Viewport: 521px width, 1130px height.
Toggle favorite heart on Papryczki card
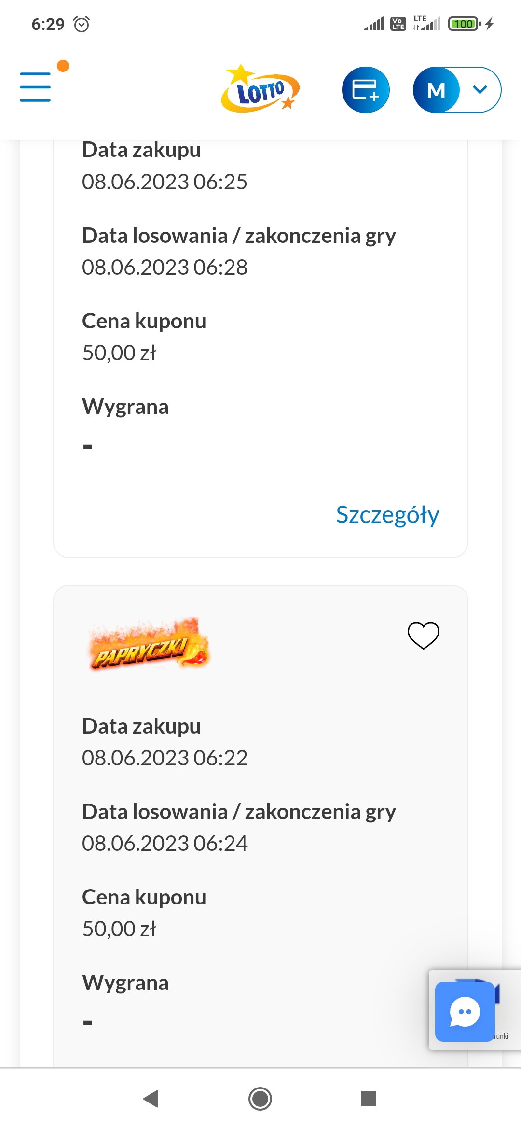tap(423, 635)
